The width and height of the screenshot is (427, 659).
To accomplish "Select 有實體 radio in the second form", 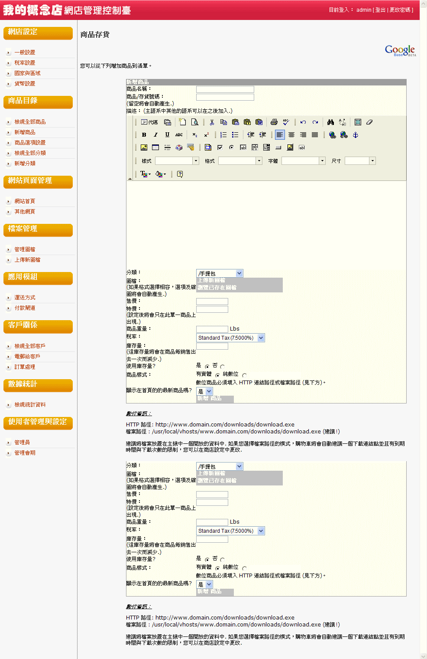I will click(x=217, y=568).
